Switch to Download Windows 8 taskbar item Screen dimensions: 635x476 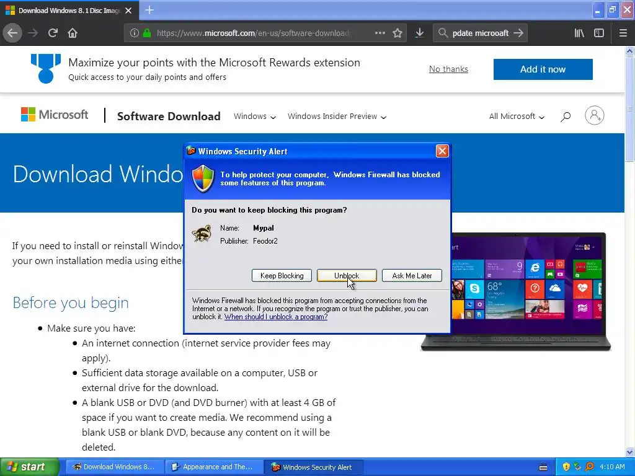click(114, 467)
